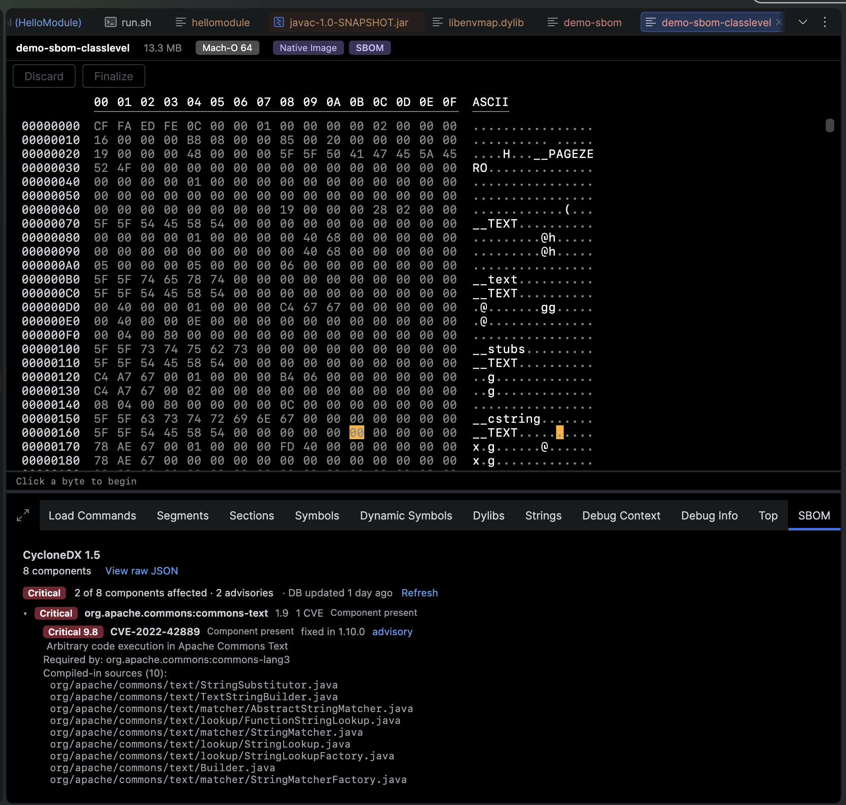Select AbstractStringMatcher.java source path
The image size is (846, 805).
tap(231, 709)
